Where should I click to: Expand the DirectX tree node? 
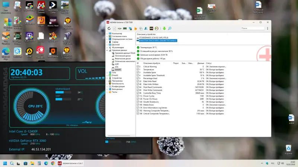(107, 75)
